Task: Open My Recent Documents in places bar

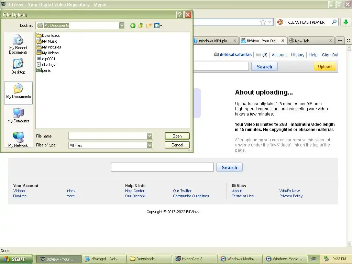Action: tap(18, 44)
